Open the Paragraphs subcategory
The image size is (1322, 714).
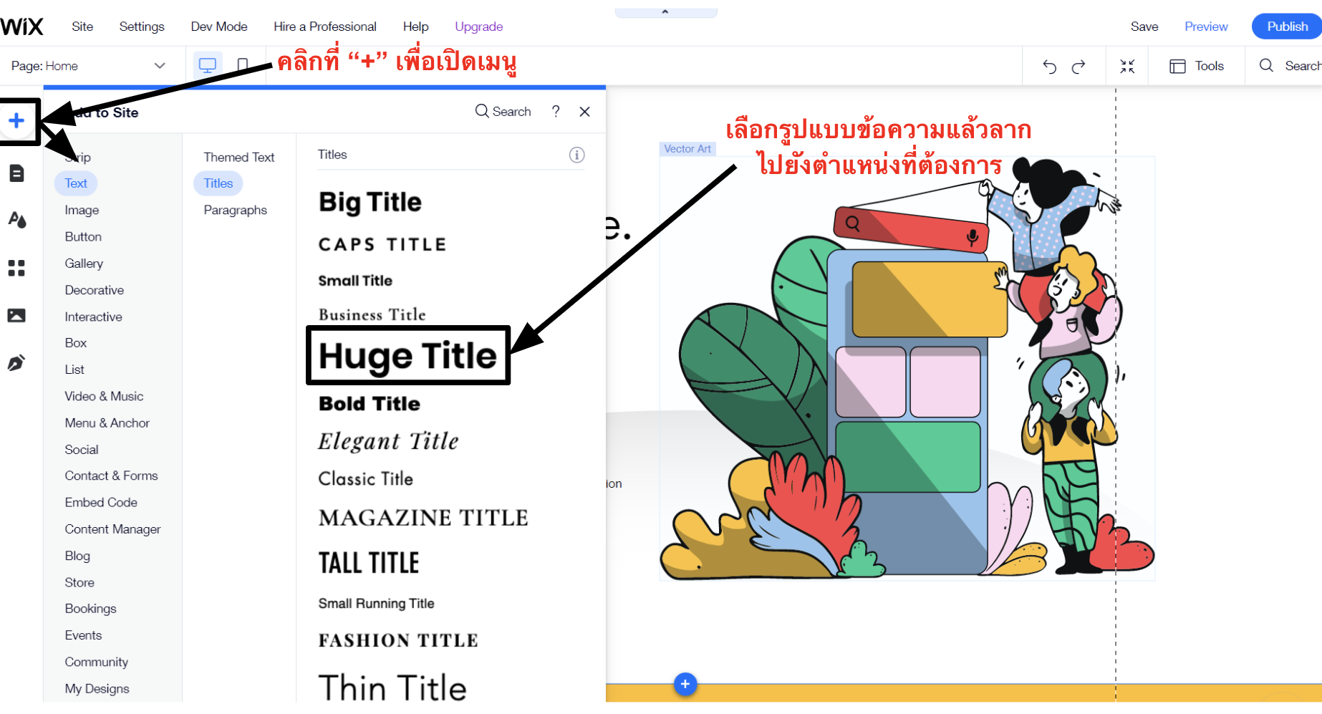[235, 210]
